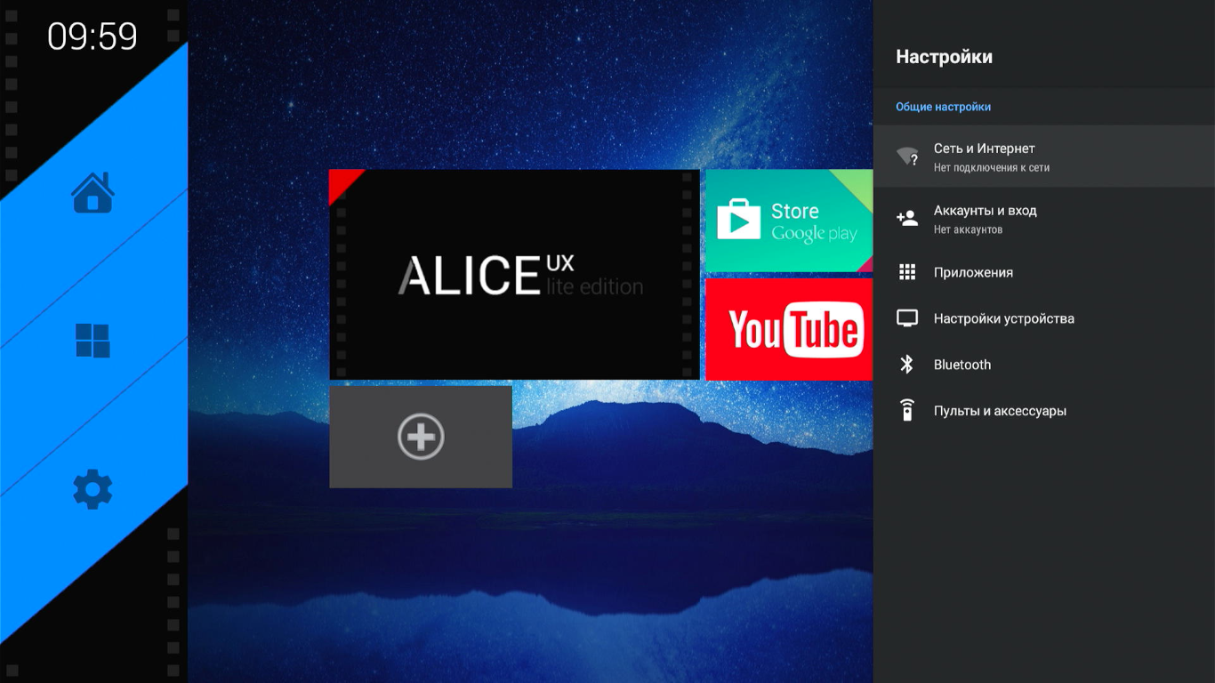
Task: Open the ALICE UX lite edition tile
Action: [514, 275]
